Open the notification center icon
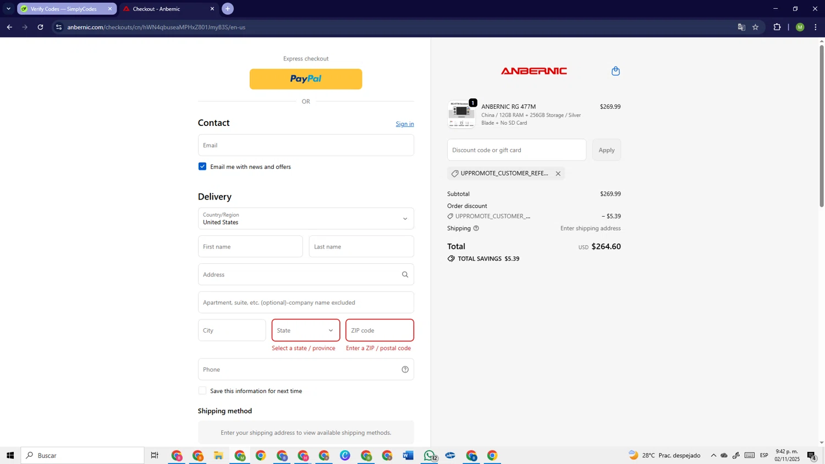The width and height of the screenshot is (825, 464). click(812, 455)
